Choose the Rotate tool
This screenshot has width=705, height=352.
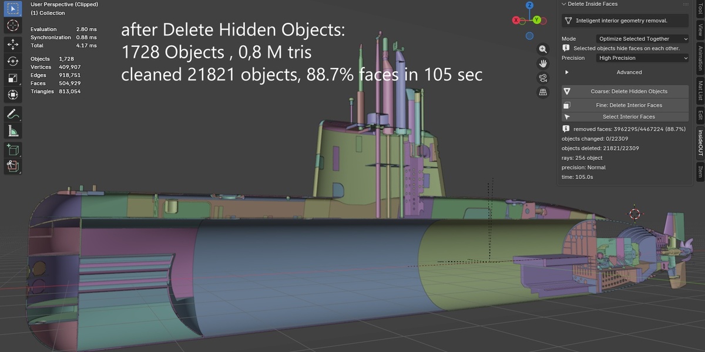click(12, 61)
